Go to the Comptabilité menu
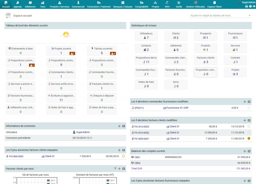Viewport: 256px width, 184px height. point(141,4)
